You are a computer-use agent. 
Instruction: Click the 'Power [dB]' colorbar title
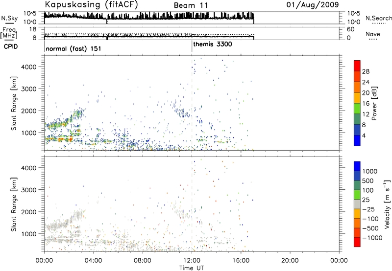(x=374, y=103)
